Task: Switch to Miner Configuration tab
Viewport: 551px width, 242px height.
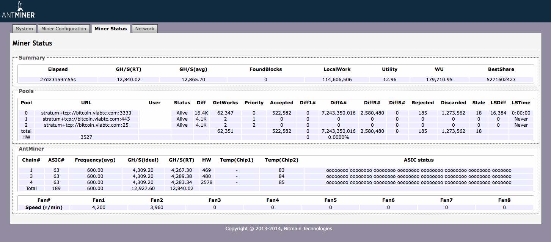Action: point(64,29)
